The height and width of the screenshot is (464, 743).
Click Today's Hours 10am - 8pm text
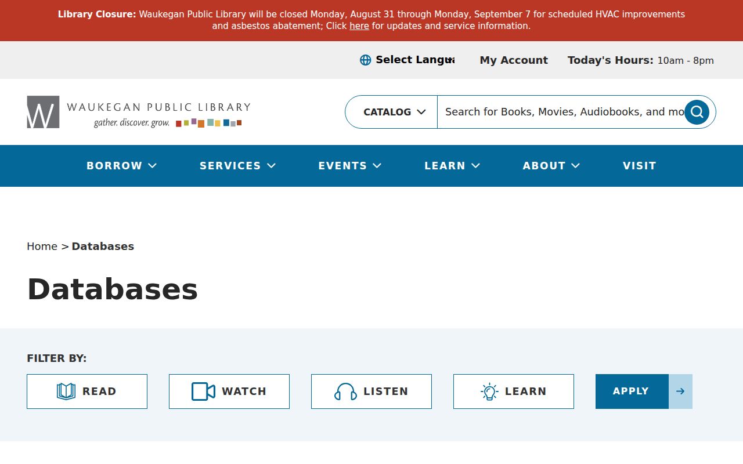click(x=641, y=60)
